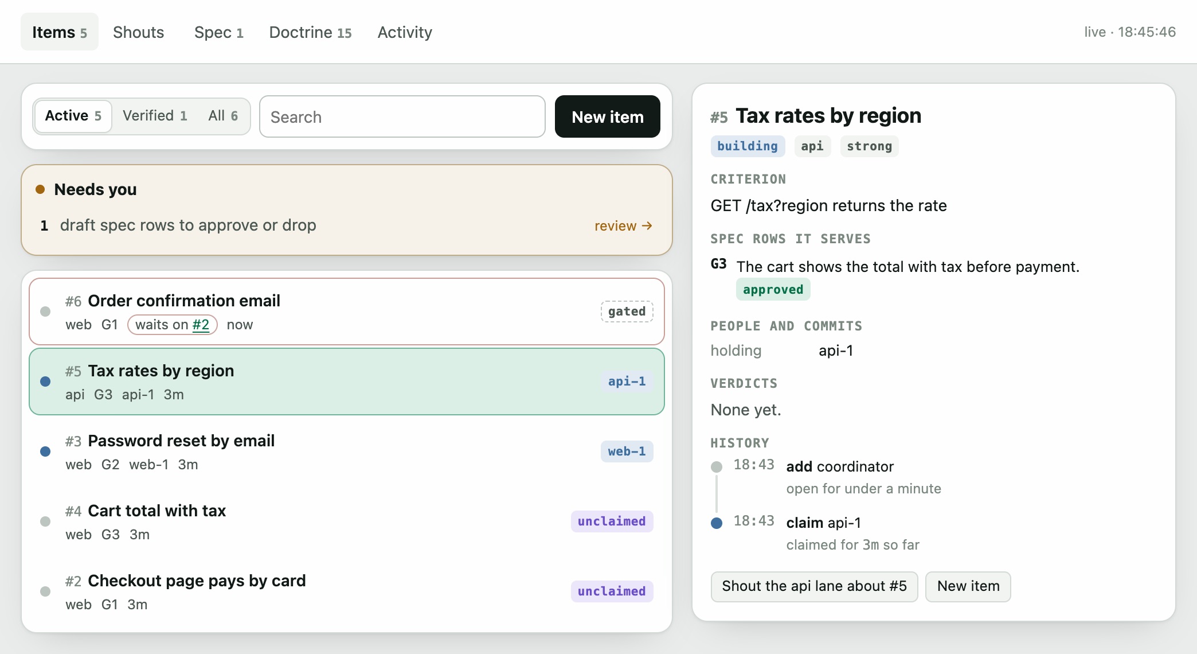Open the Items tab
Screen dimensions: 1197x654
coord(60,32)
